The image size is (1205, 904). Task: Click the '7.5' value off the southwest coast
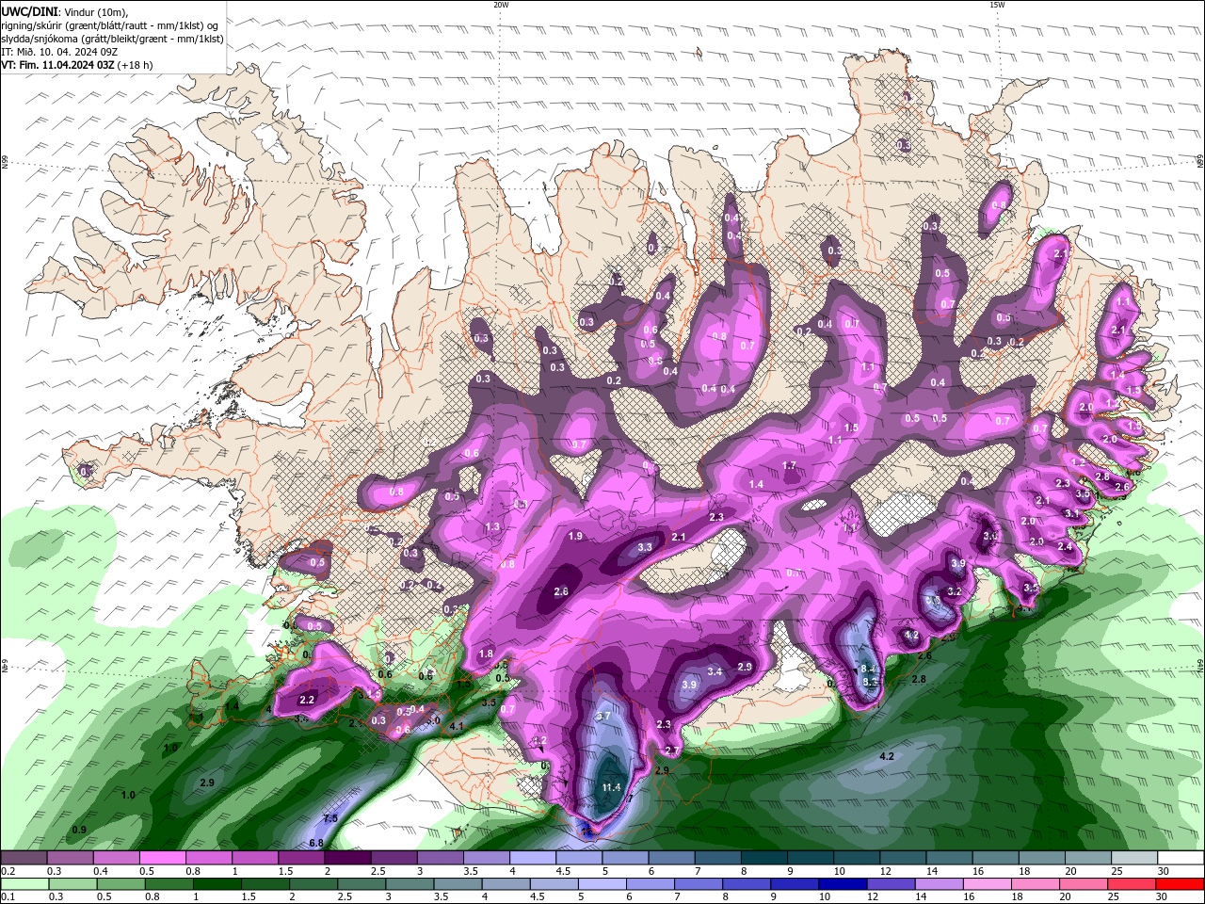click(330, 818)
